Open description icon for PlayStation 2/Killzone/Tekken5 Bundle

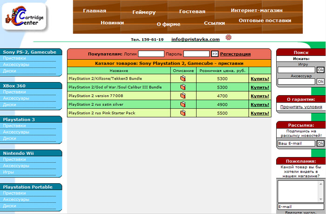[x=183, y=78]
